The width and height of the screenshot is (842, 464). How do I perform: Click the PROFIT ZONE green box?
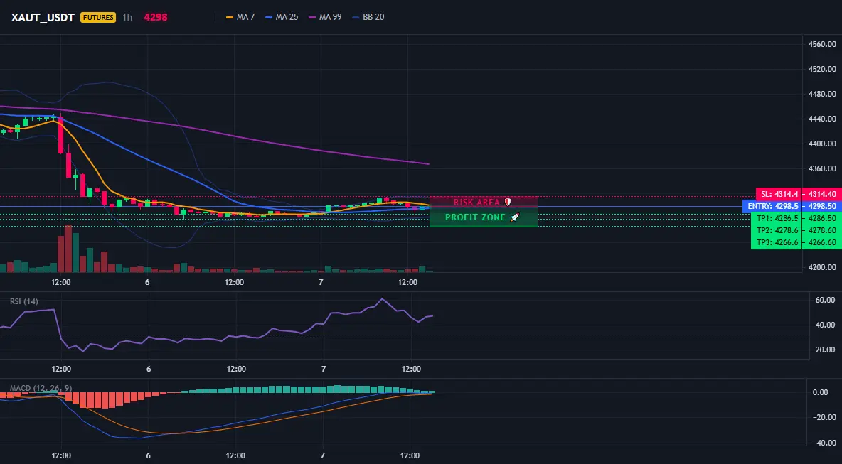(x=484, y=217)
